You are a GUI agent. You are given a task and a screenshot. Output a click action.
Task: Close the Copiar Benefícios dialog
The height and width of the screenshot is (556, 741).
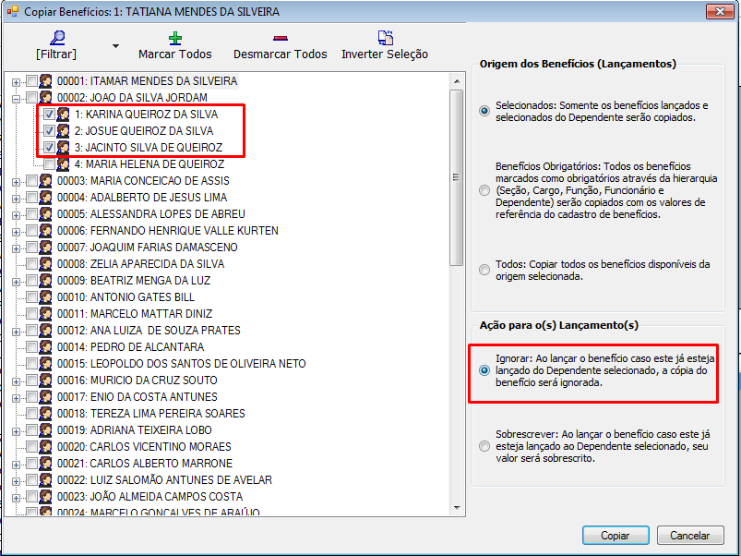tap(720, 11)
